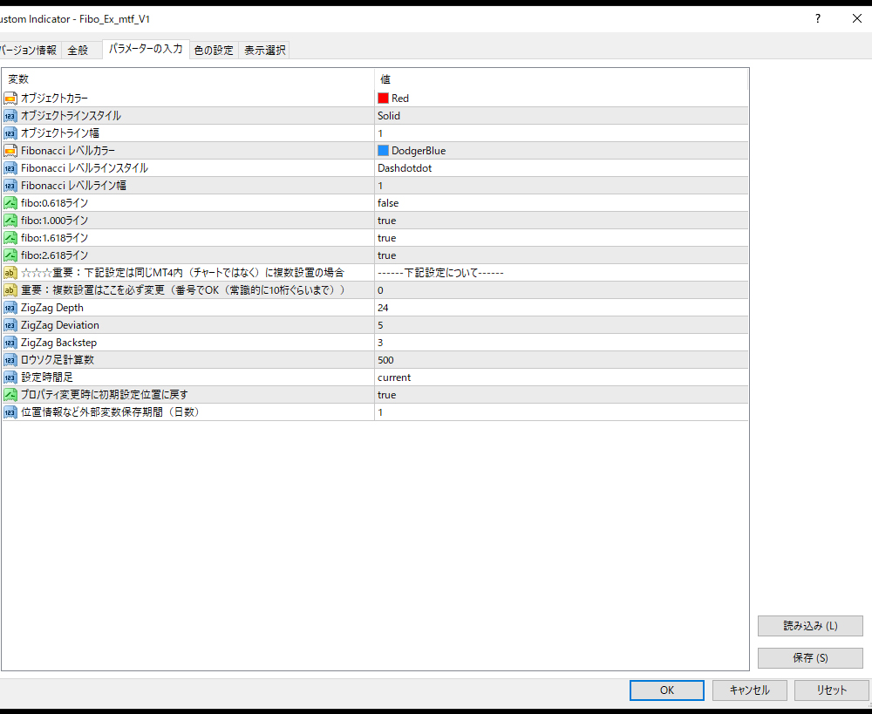Click the 値 column header
Screen dimensions: 872x714
click(561, 79)
